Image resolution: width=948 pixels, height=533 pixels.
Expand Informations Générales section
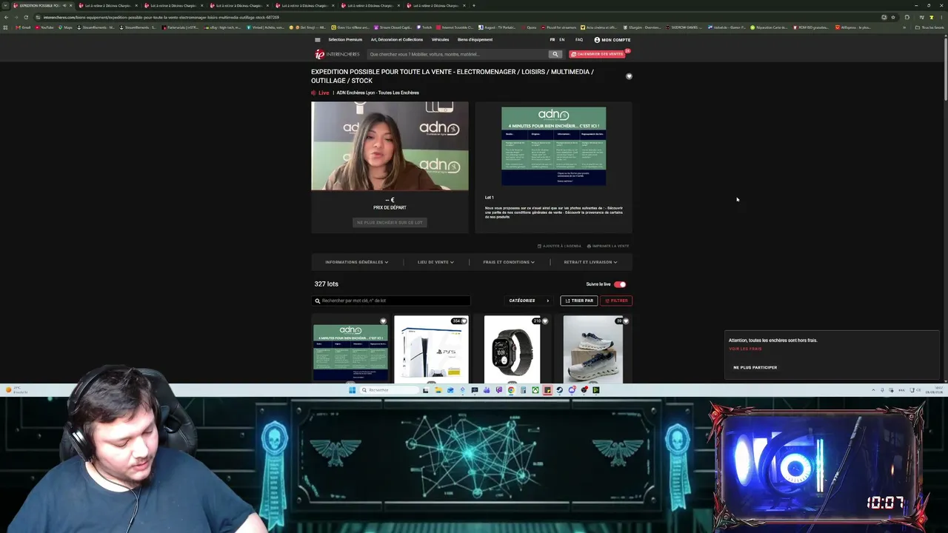click(356, 262)
